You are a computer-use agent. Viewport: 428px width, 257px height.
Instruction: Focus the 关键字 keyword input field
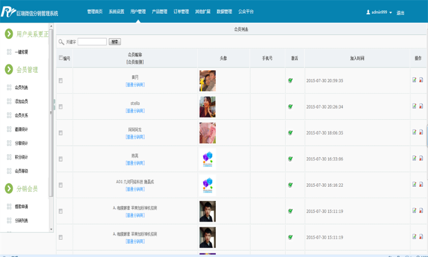92,42
